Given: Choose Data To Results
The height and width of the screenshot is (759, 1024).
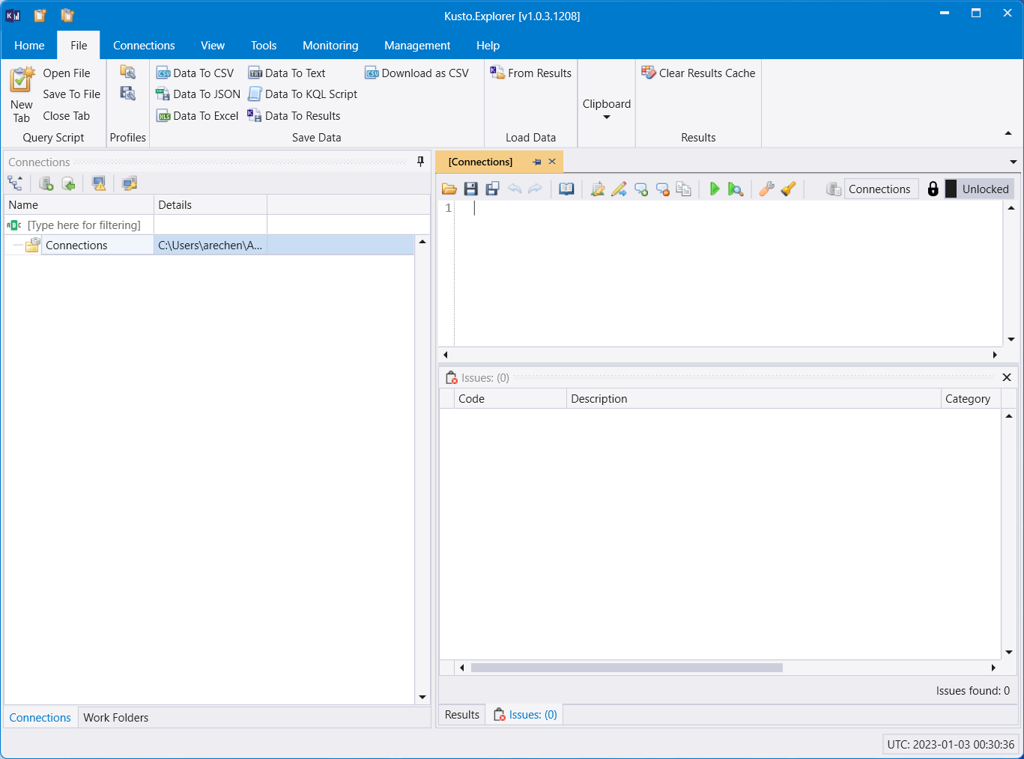Looking at the screenshot, I should pyautogui.click(x=294, y=116).
